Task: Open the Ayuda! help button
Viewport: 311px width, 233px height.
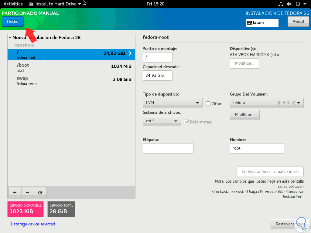Action: click(x=298, y=22)
